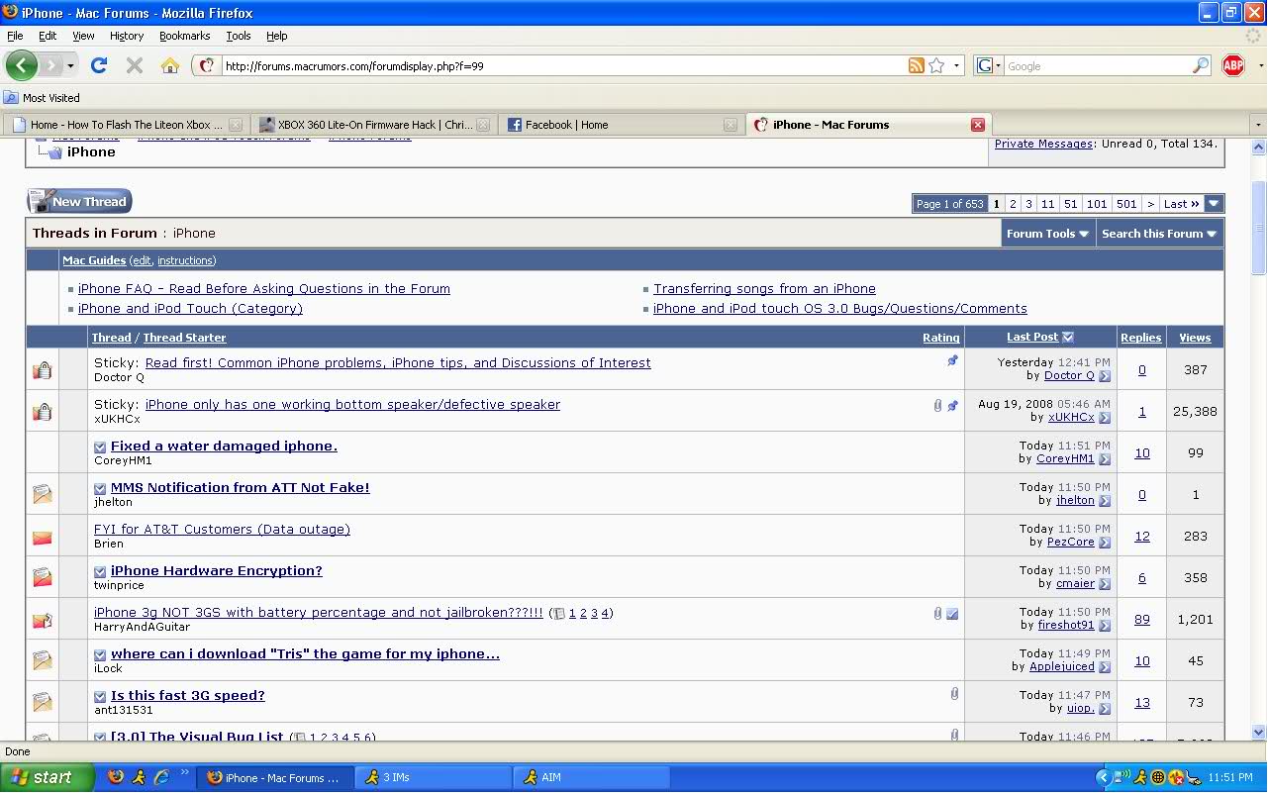Go to last post by fireshot91

click(1105, 626)
